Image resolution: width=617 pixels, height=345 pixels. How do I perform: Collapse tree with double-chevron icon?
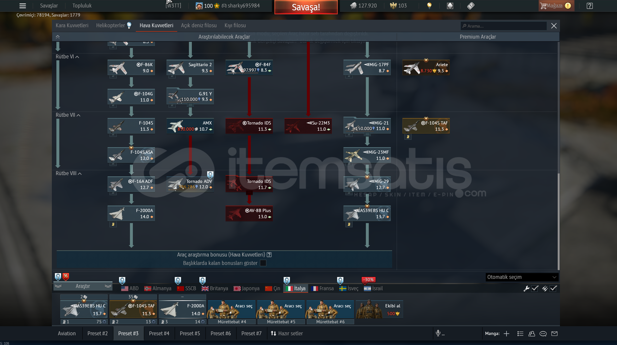pyautogui.click(x=58, y=37)
